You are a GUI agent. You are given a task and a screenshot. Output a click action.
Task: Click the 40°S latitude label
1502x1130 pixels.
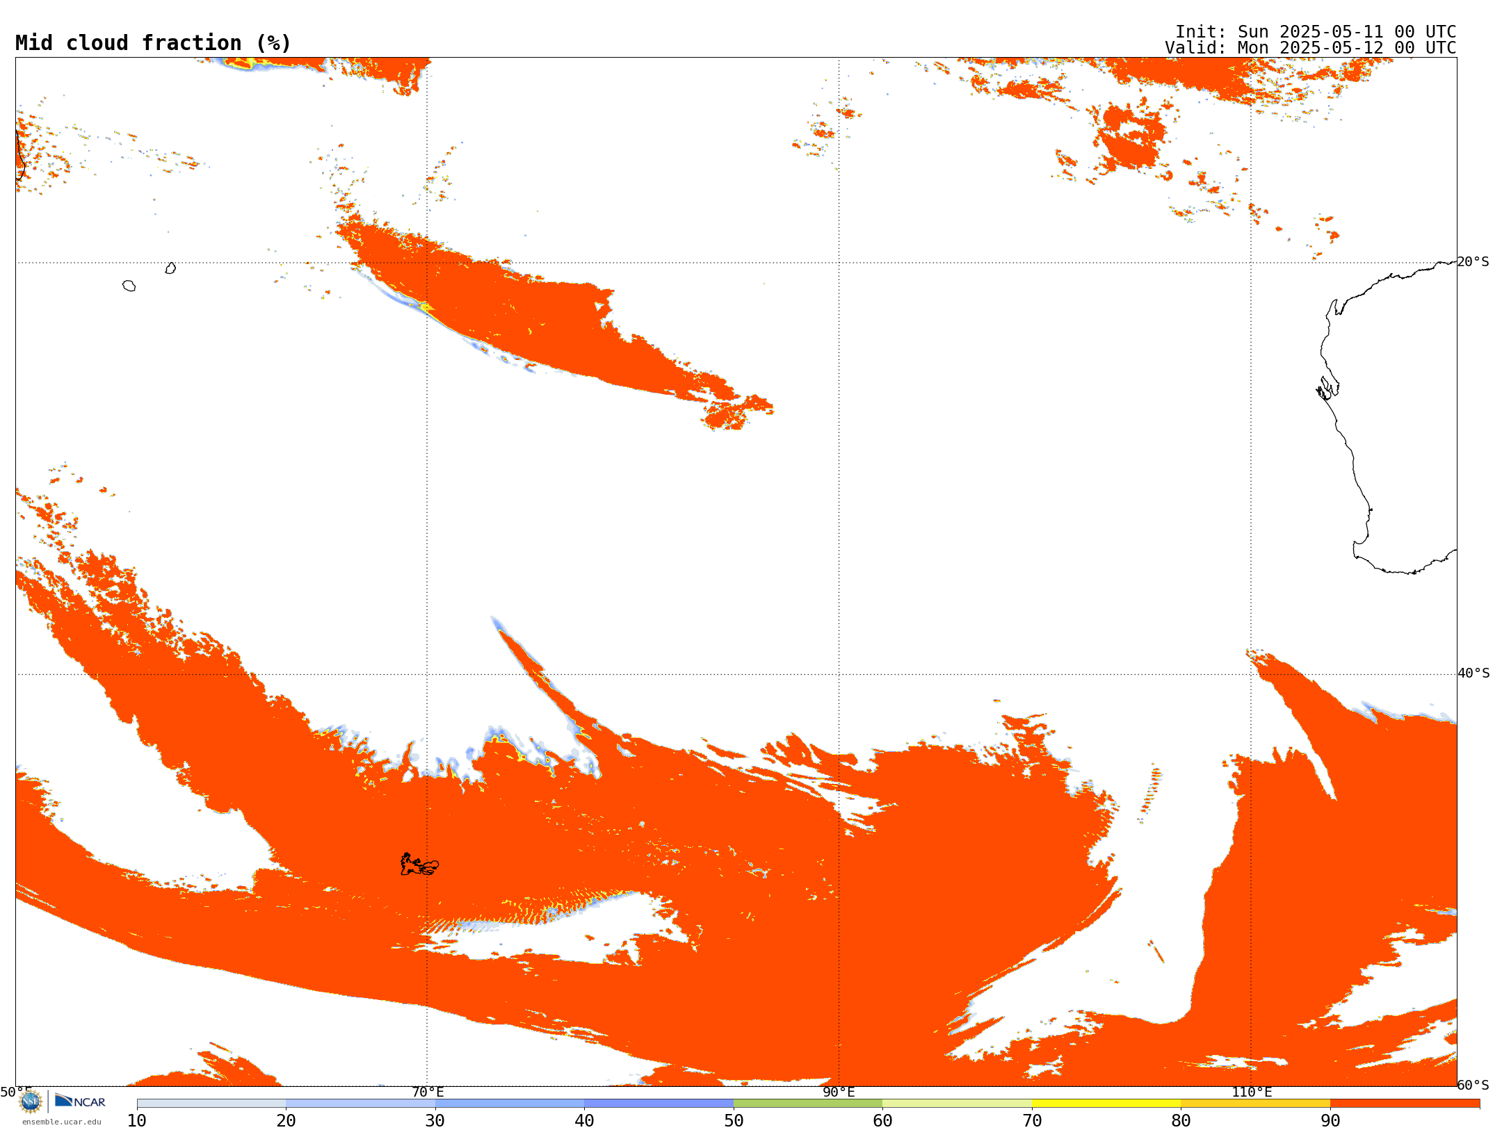tap(1473, 673)
